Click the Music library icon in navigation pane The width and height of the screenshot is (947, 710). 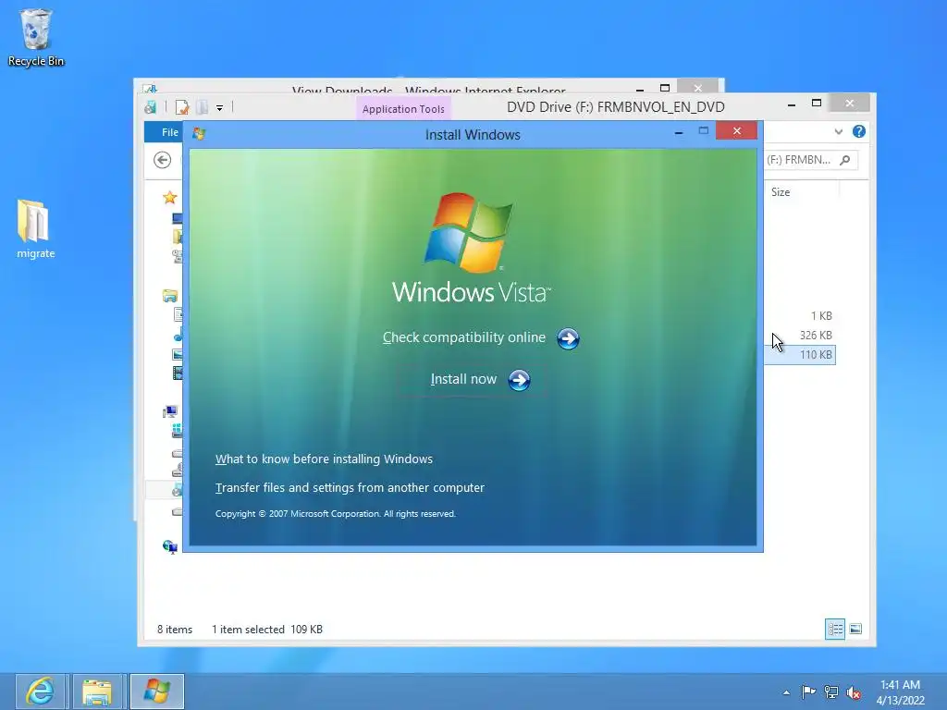(x=178, y=335)
